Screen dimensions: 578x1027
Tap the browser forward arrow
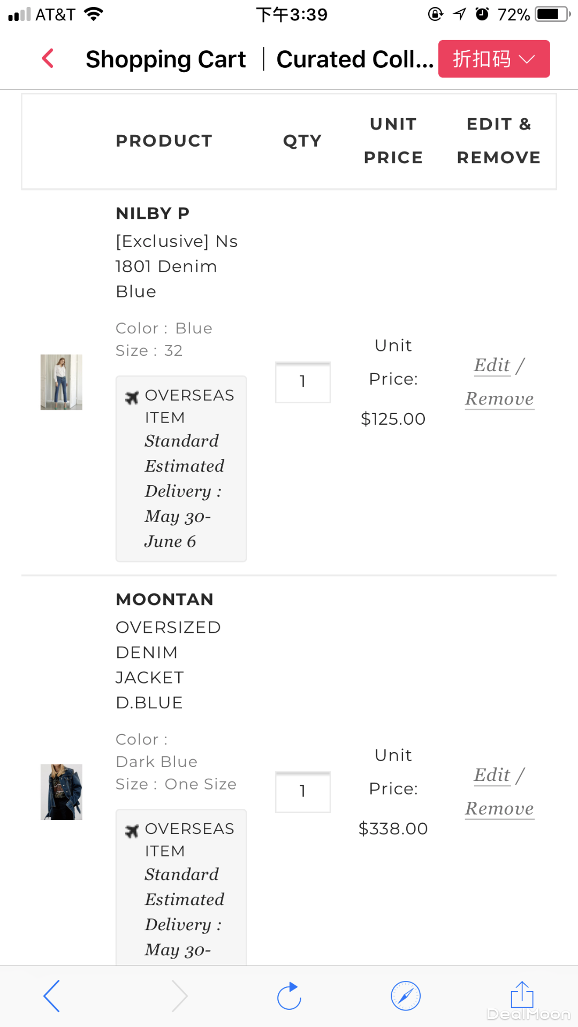pyautogui.click(x=180, y=996)
